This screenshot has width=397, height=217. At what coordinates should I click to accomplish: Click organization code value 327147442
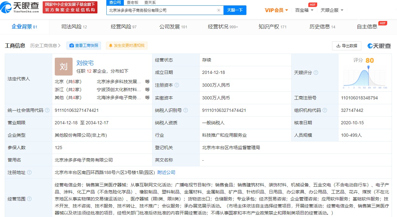(x=352, y=110)
